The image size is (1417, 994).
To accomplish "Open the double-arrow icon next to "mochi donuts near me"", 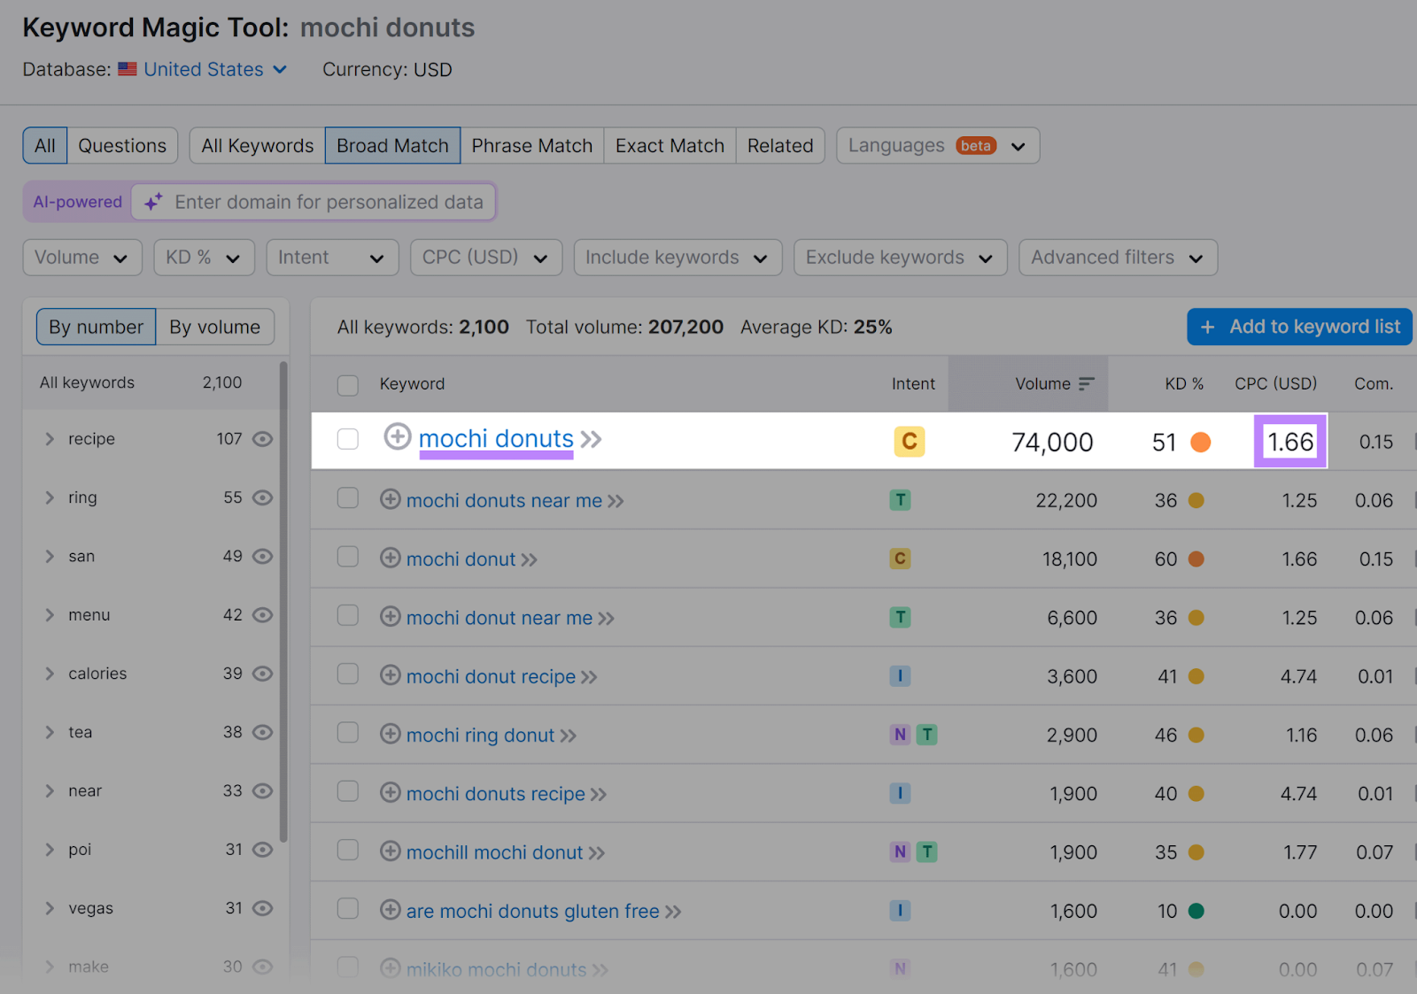I will pyautogui.click(x=615, y=500).
